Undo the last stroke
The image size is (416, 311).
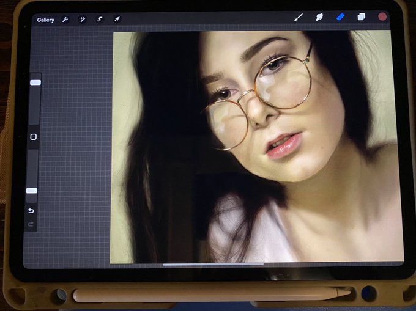(31, 211)
